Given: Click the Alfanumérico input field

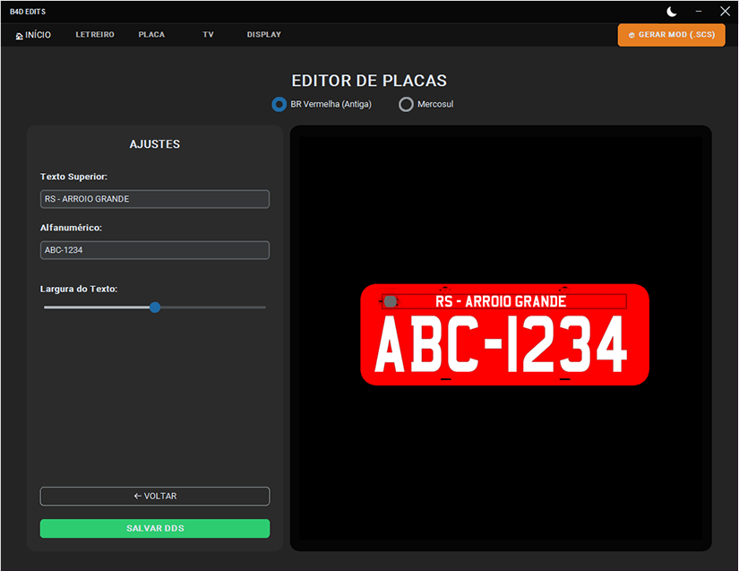Looking at the screenshot, I should point(155,250).
